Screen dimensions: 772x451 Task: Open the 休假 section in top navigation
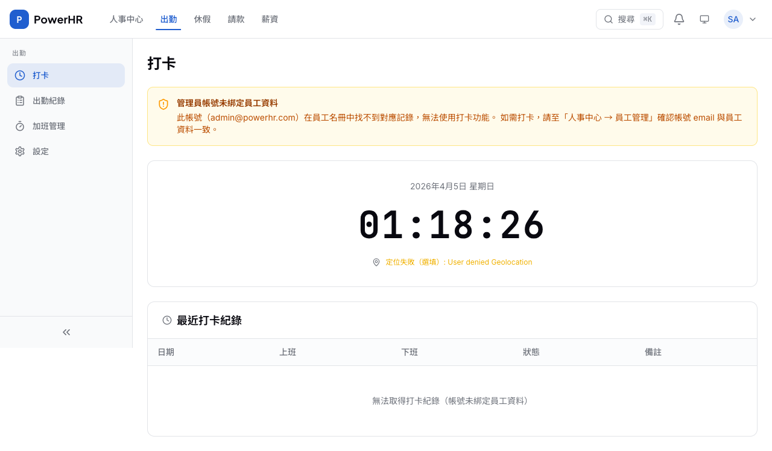pos(202,19)
